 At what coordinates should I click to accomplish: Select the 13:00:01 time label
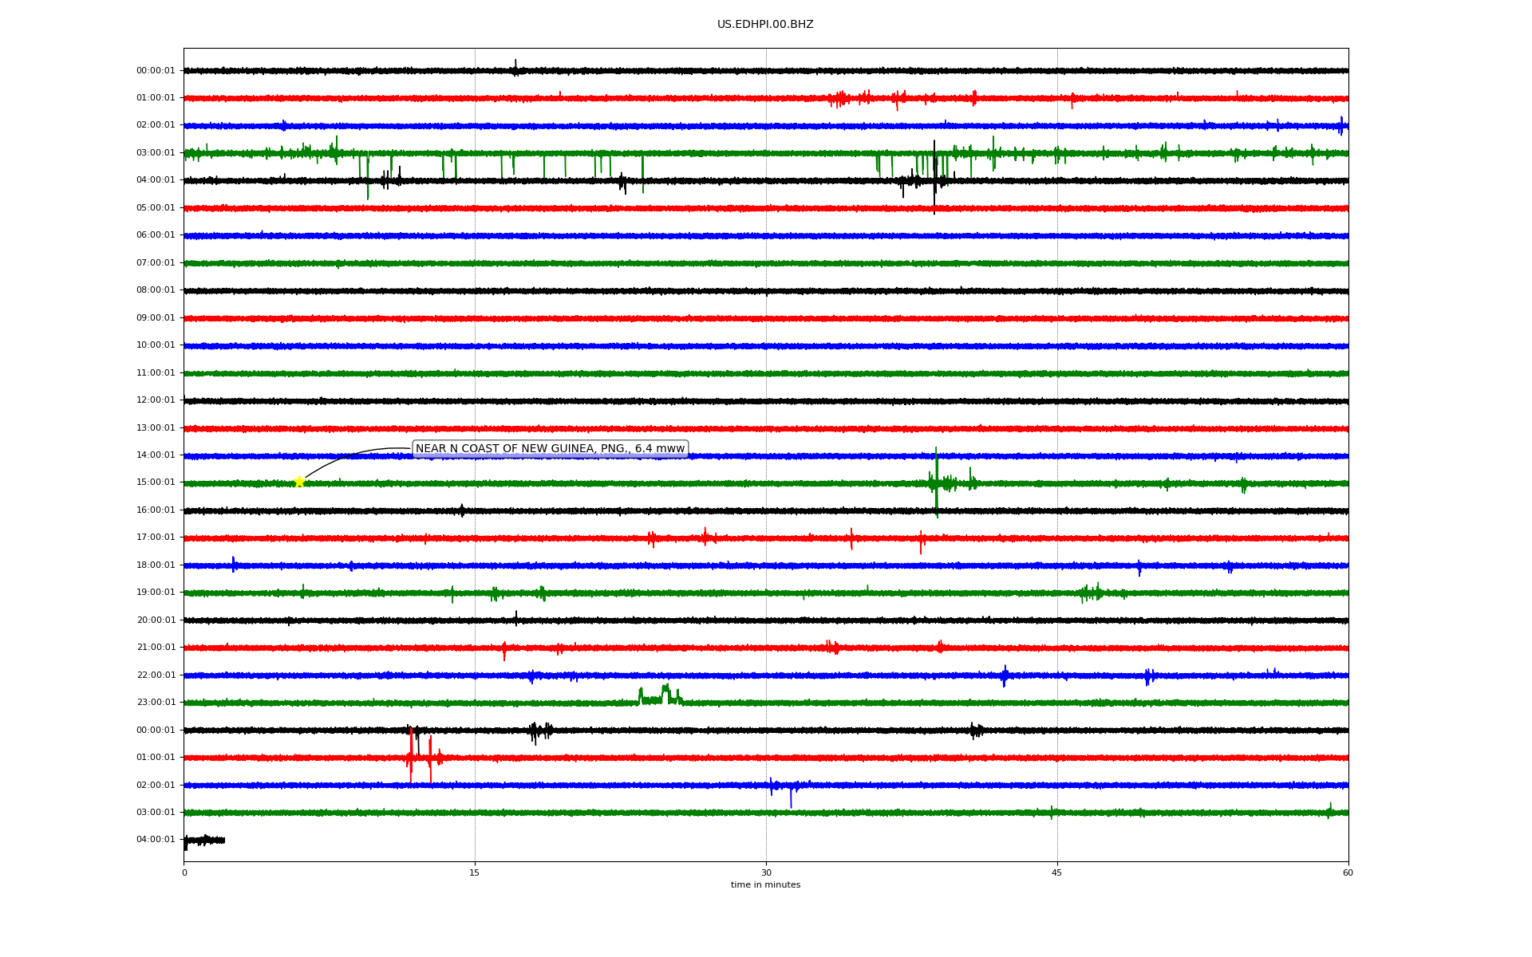(x=156, y=428)
